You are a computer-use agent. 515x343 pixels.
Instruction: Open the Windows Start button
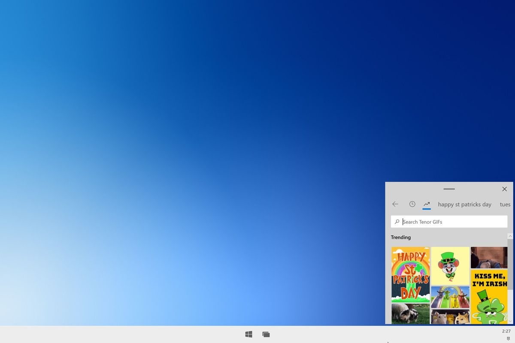click(248, 334)
